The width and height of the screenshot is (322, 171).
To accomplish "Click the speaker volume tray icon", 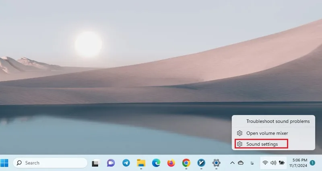I will pyautogui.click(x=273, y=163).
